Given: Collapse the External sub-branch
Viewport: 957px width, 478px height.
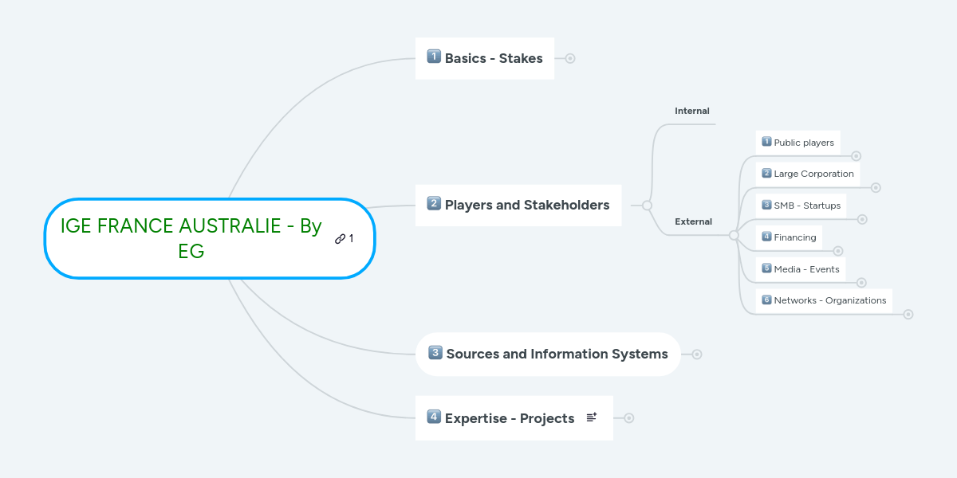Looking at the screenshot, I should pos(734,235).
